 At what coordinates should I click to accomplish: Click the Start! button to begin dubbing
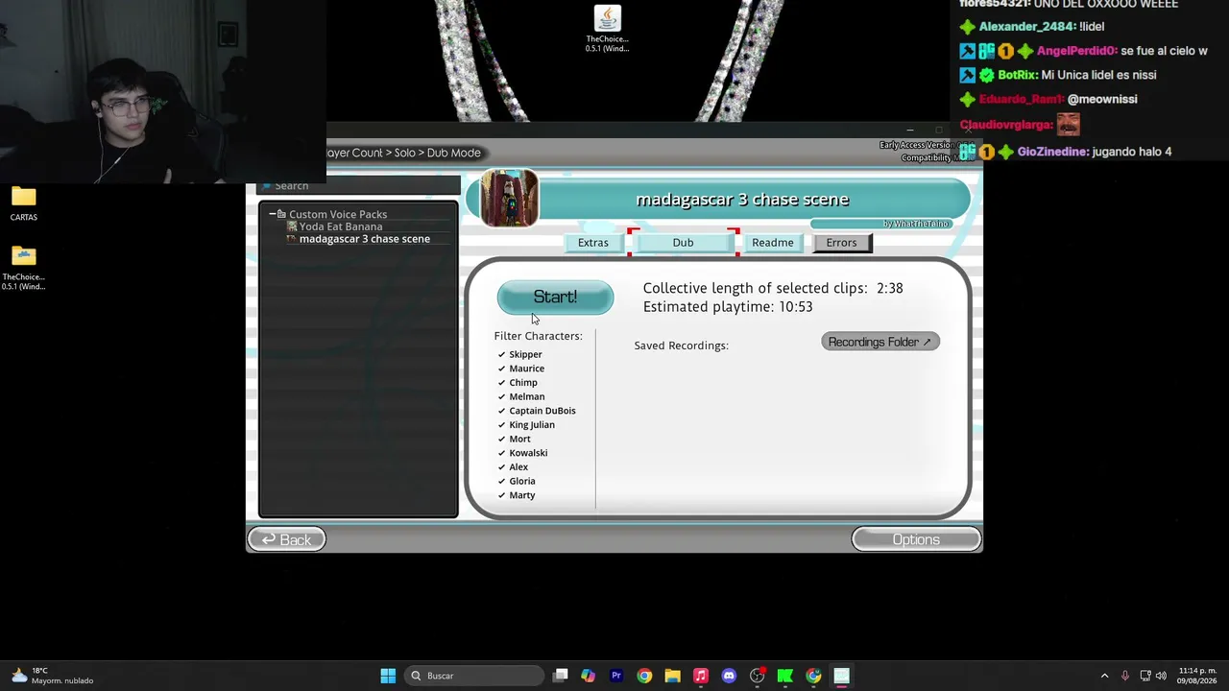tap(555, 298)
